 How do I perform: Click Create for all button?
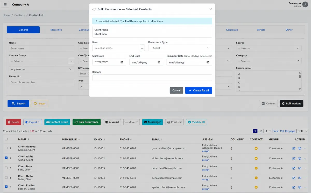click(x=199, y=90)
